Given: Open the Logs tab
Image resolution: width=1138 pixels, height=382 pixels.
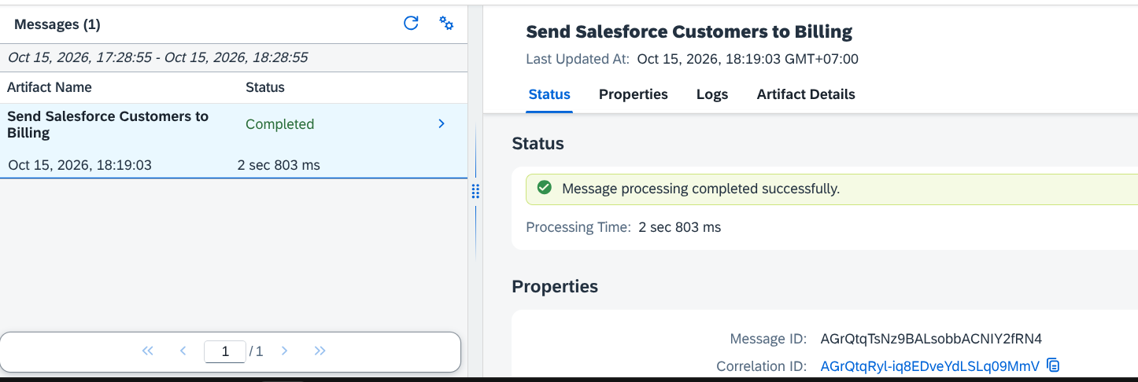Looking at the screenshot, I should (712, 94).
